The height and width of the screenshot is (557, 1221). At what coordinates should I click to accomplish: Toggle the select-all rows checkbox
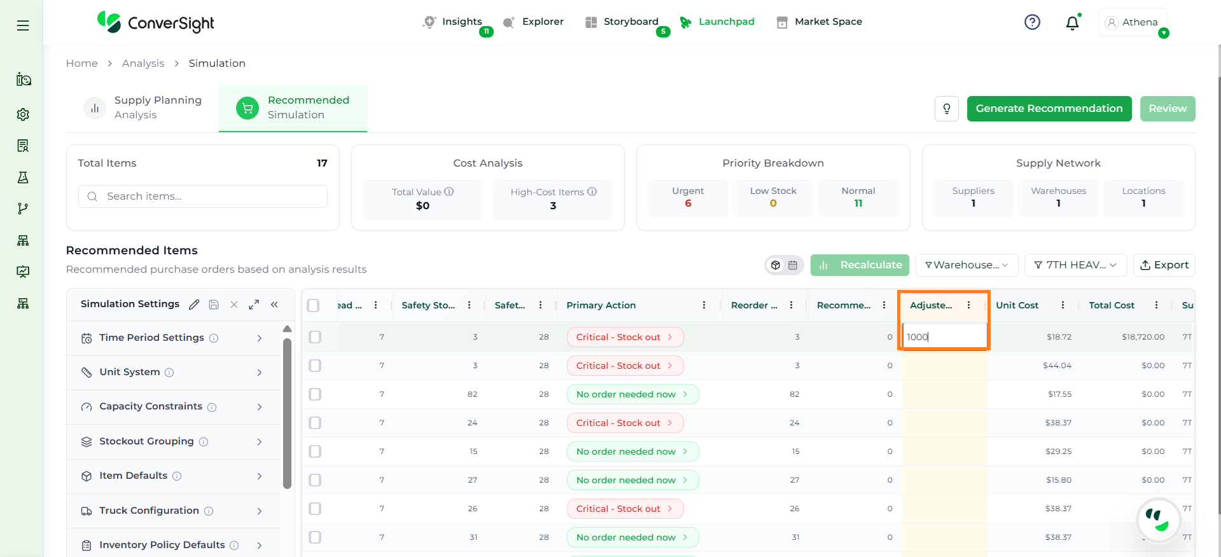313,305
